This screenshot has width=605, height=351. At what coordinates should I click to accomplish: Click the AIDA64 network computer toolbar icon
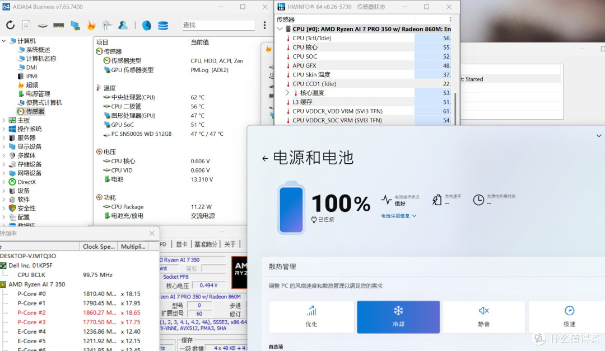(x=75, y=25)
